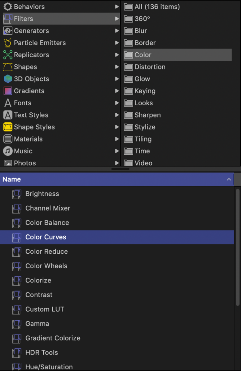
Task: Select the Music note icon
Action: tap(8, 151)
